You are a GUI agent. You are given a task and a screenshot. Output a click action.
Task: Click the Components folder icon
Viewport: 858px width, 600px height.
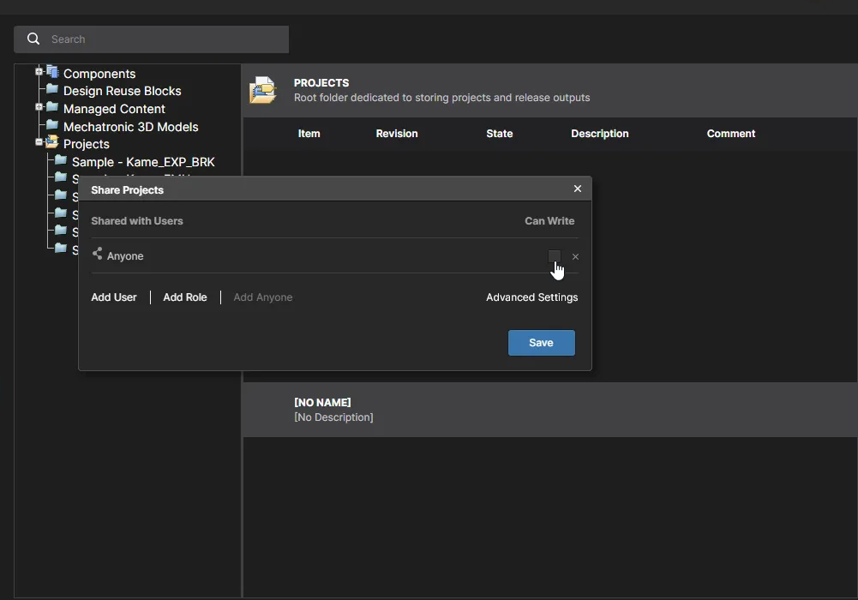[x=52, y=72]
